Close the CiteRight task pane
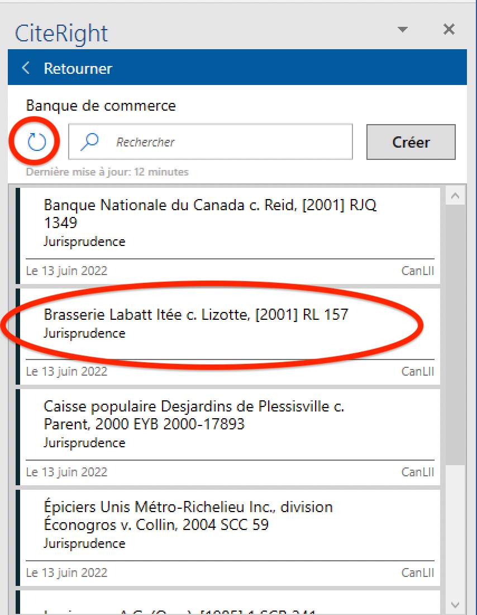 pyautogui.click(x=449, y=29)
